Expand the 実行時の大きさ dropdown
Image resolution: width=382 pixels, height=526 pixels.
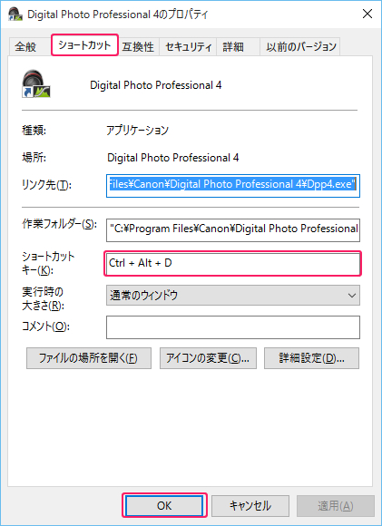pos(233,296)
